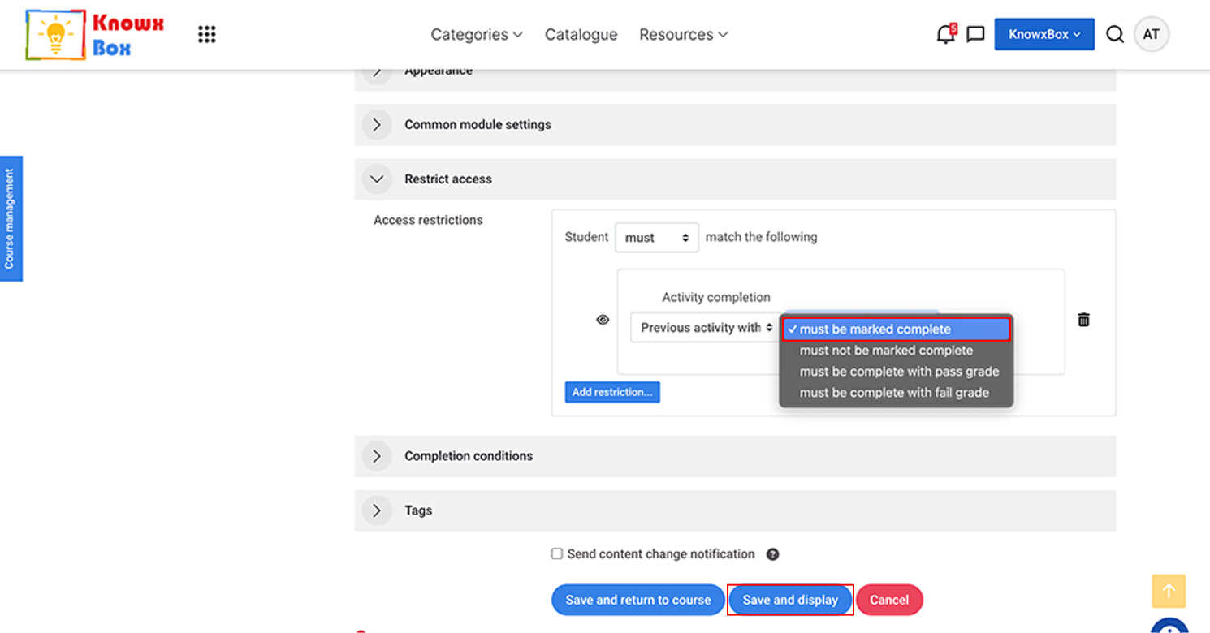1210x633 pixels.
Task: Collapse the Restrict access section
Action: [735, 179]
